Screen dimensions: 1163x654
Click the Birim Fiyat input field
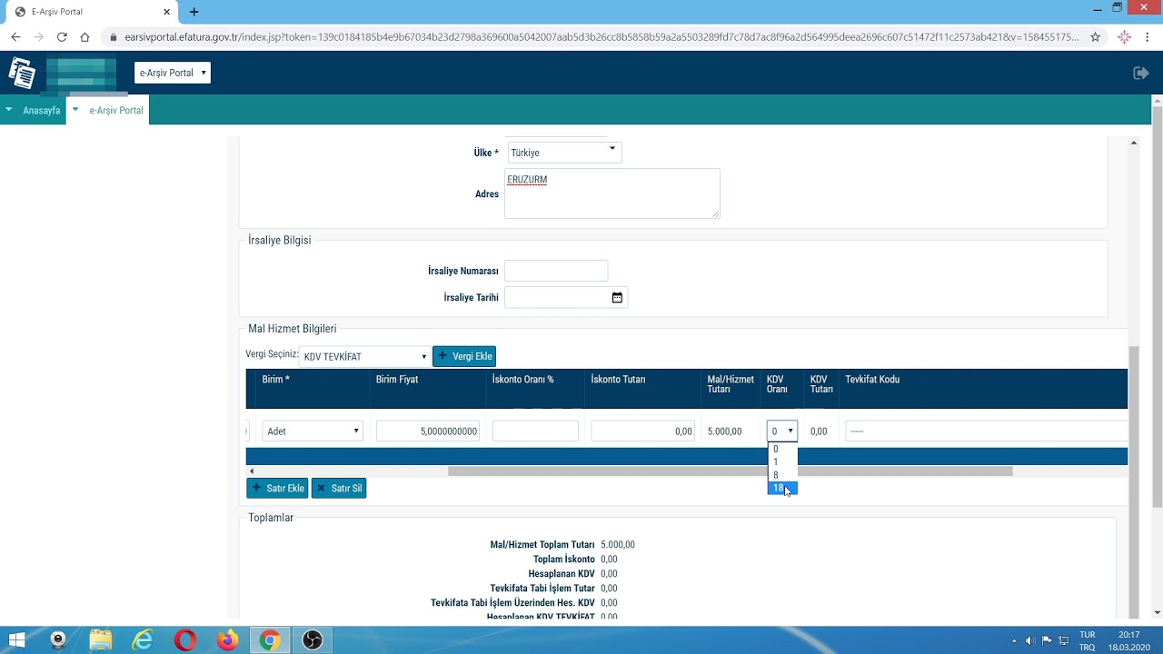click(x=428, y=431)
